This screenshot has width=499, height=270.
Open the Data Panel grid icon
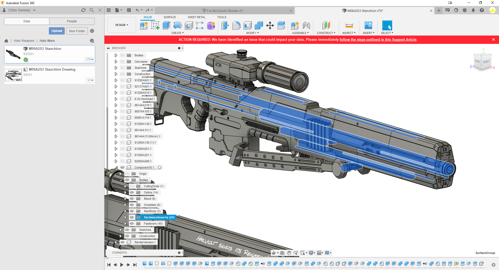coord(109,10)
